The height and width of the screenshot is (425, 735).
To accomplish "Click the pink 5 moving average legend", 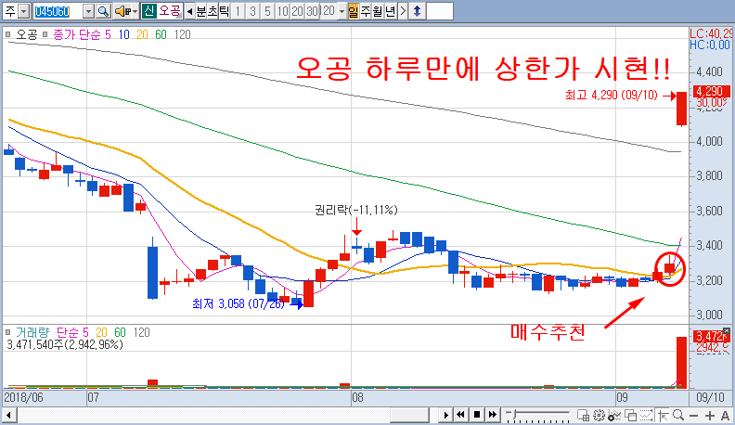I will (108, 34).
